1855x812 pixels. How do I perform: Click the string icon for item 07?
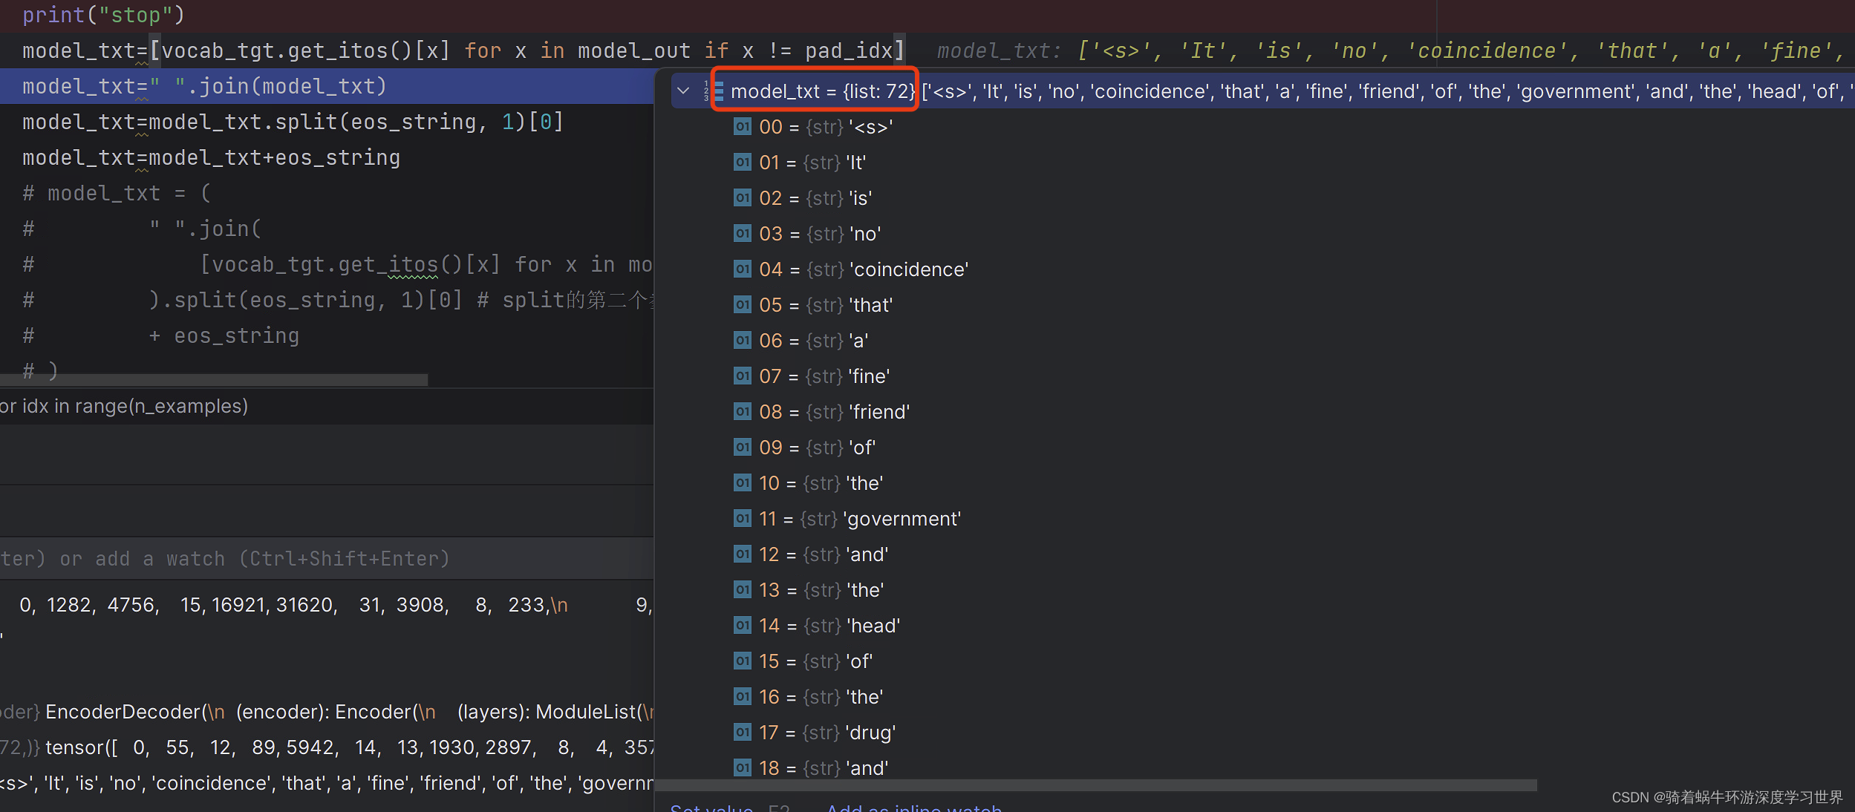point(743,376)
